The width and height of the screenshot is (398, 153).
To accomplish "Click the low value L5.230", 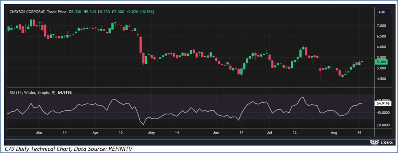I will (x=104, y=12).
